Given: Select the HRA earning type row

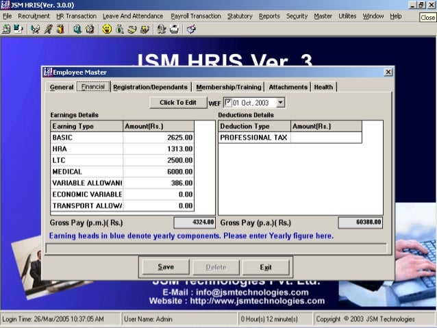Looking at the screenshot, I should [x=87, y=149].
